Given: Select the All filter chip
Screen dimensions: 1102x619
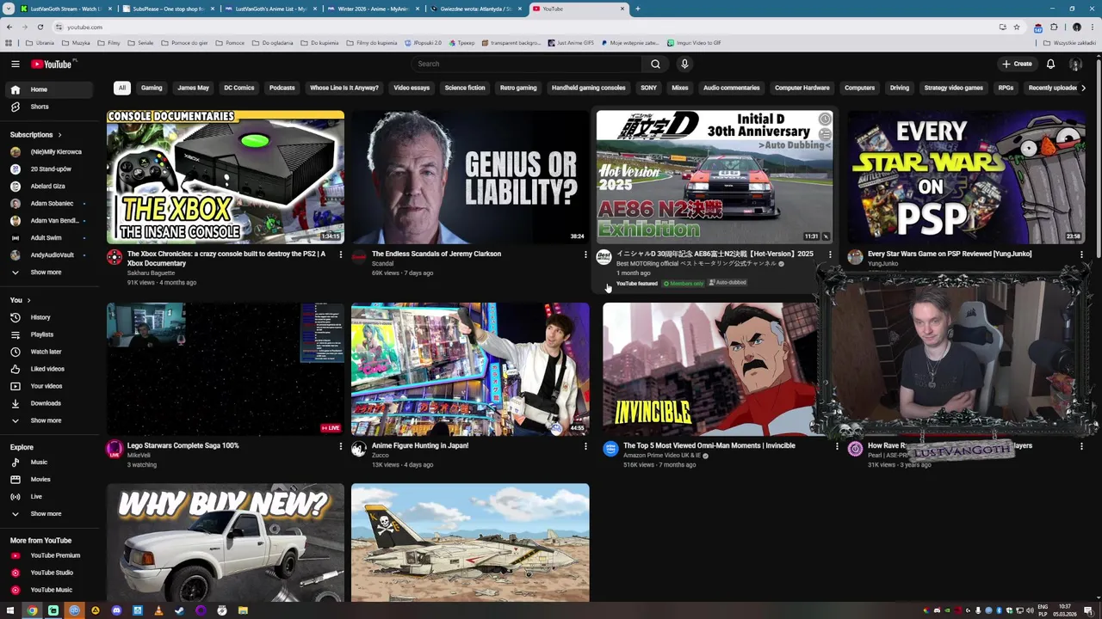Looking at the screenshot, I should 122,88.
